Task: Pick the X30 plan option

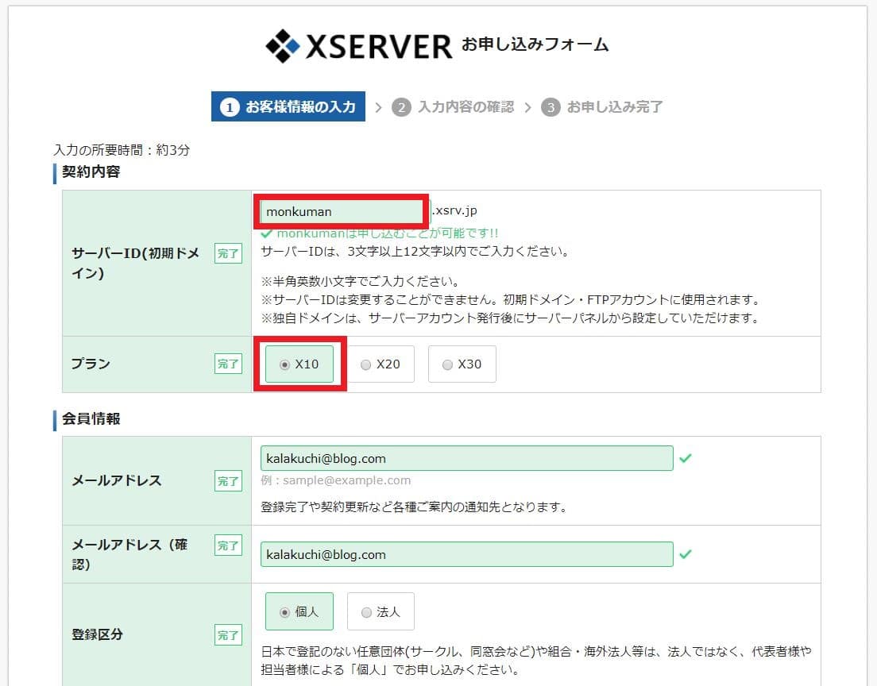Action: coord(447,364)
